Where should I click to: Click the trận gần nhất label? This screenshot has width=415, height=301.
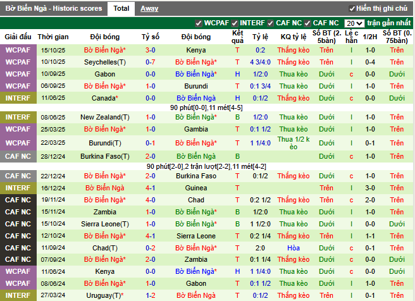click(x=389, y=23)
